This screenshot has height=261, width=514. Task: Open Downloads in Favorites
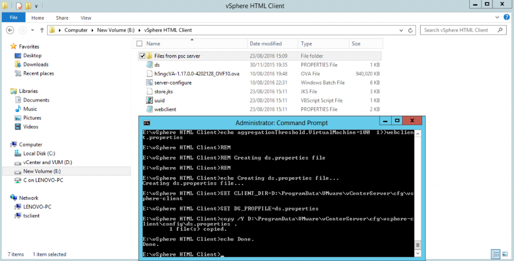[36, 64]
